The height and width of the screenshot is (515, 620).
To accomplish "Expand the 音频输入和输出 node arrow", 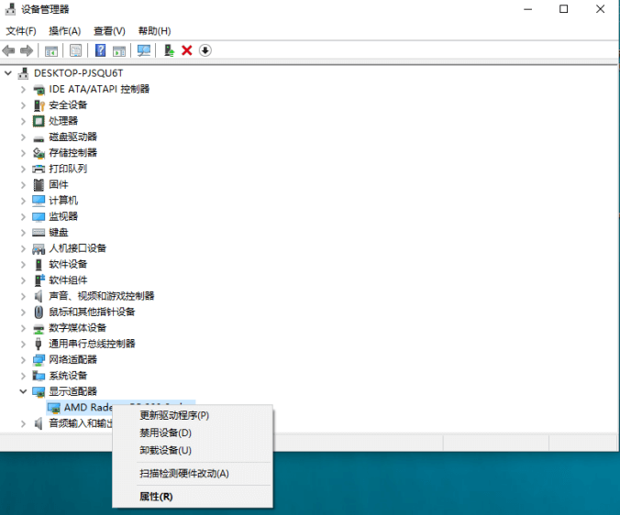I will (x=23, y=423).
